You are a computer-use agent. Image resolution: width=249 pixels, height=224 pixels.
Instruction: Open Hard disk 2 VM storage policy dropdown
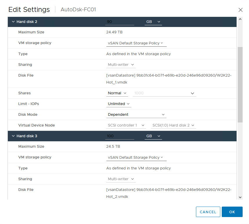click(136, 43)
